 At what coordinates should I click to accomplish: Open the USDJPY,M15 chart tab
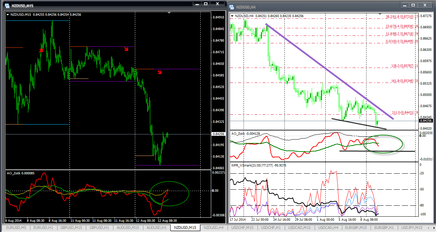pos(411,228)
